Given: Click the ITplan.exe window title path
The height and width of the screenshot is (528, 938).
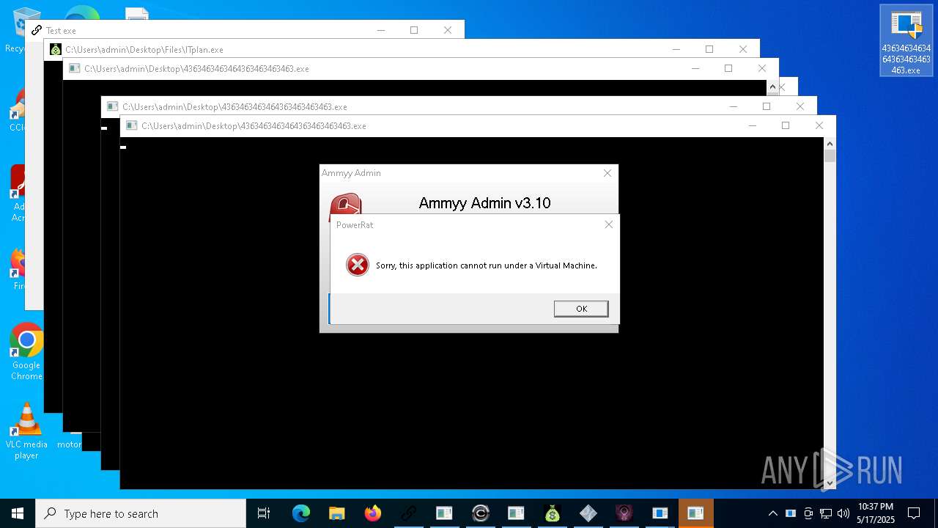Looking at the screenshot, I should [144, 50].
